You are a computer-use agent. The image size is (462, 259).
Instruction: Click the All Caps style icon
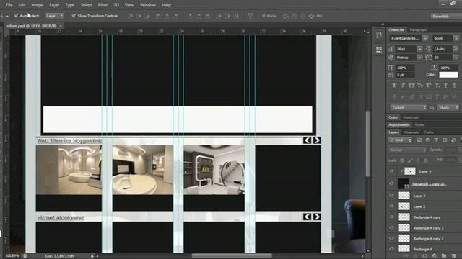click(x=411, y=86)
